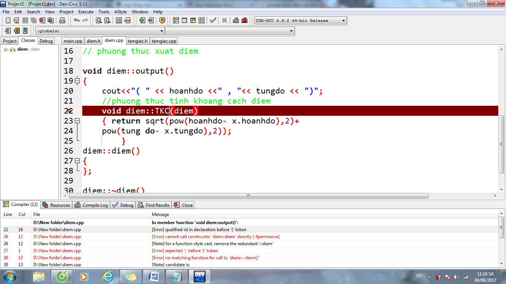Open the Execute menu
This screenshot has width=506, height=284.
pos(86,12)
